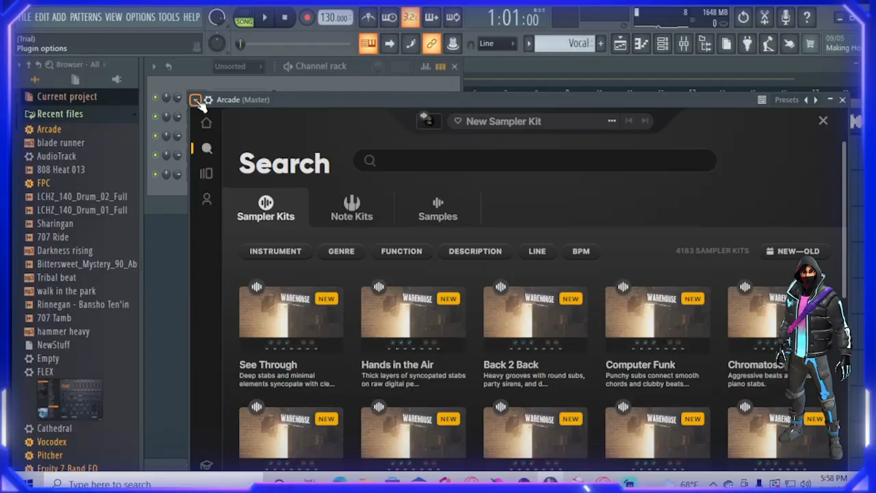
Task: Open the Channel rack toolbar icon
Action: pos(662,44)
